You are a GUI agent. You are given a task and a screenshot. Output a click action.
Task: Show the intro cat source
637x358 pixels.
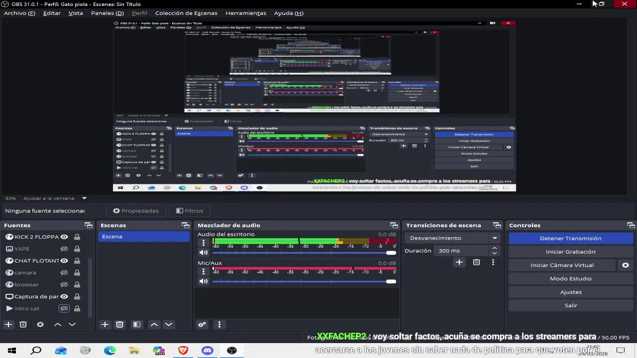[x=64, y=308]
